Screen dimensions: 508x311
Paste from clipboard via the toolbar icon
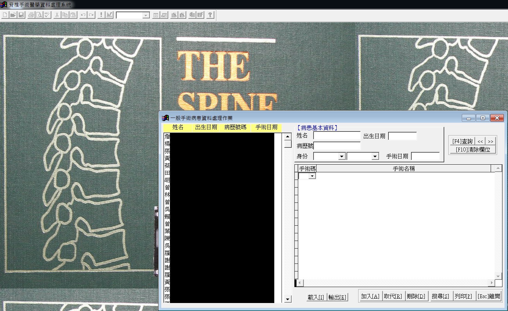tap(73, 15)
